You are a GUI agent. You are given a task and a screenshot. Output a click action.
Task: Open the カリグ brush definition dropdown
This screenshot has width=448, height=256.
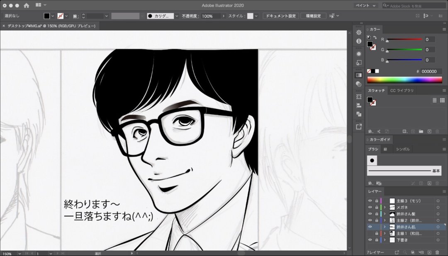177,16
